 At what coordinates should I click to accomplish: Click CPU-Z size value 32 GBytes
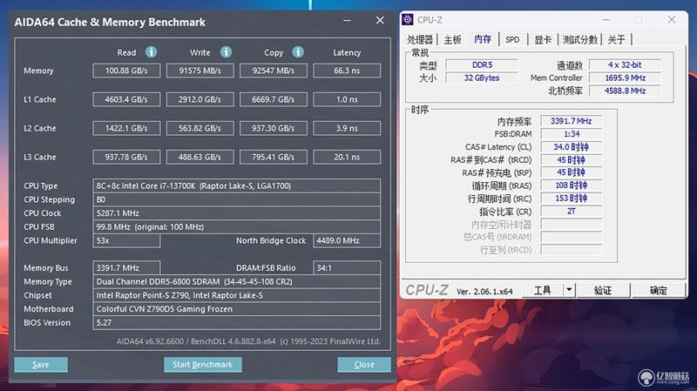pos(482,78)
